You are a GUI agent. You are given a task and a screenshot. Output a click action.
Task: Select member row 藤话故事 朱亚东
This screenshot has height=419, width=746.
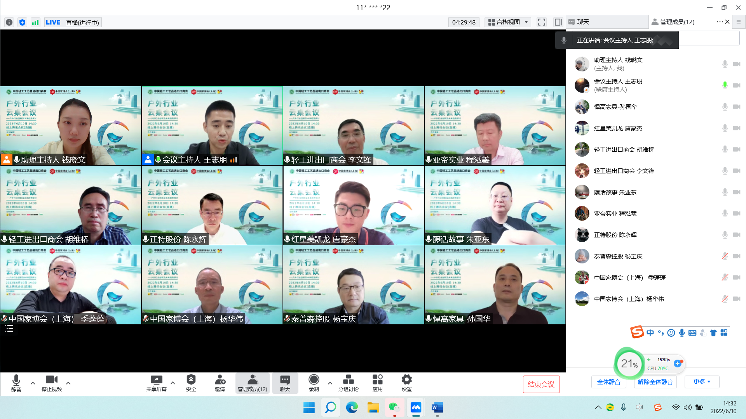pyautogui.click(x=656, y=192)
